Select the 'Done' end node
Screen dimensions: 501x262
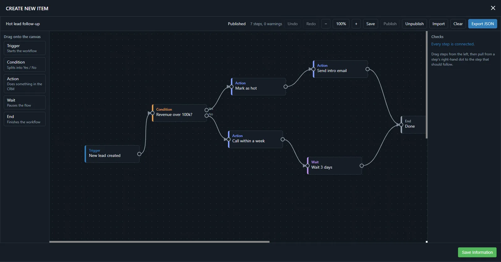point(413,125)
